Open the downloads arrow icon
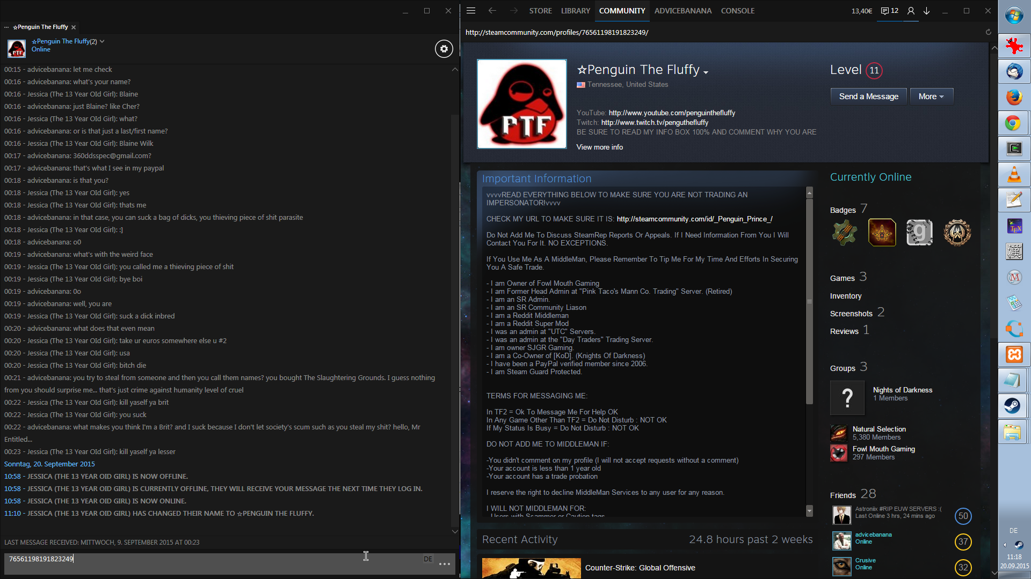The image size is (1031, 579). pyautogui.click(x=927, y=11)
